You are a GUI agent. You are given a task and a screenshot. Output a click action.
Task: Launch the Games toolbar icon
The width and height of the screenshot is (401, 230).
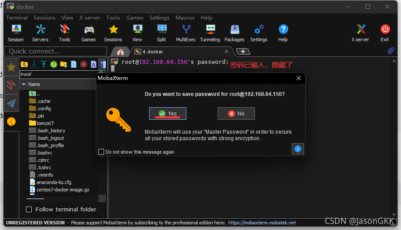coord(89,33)
